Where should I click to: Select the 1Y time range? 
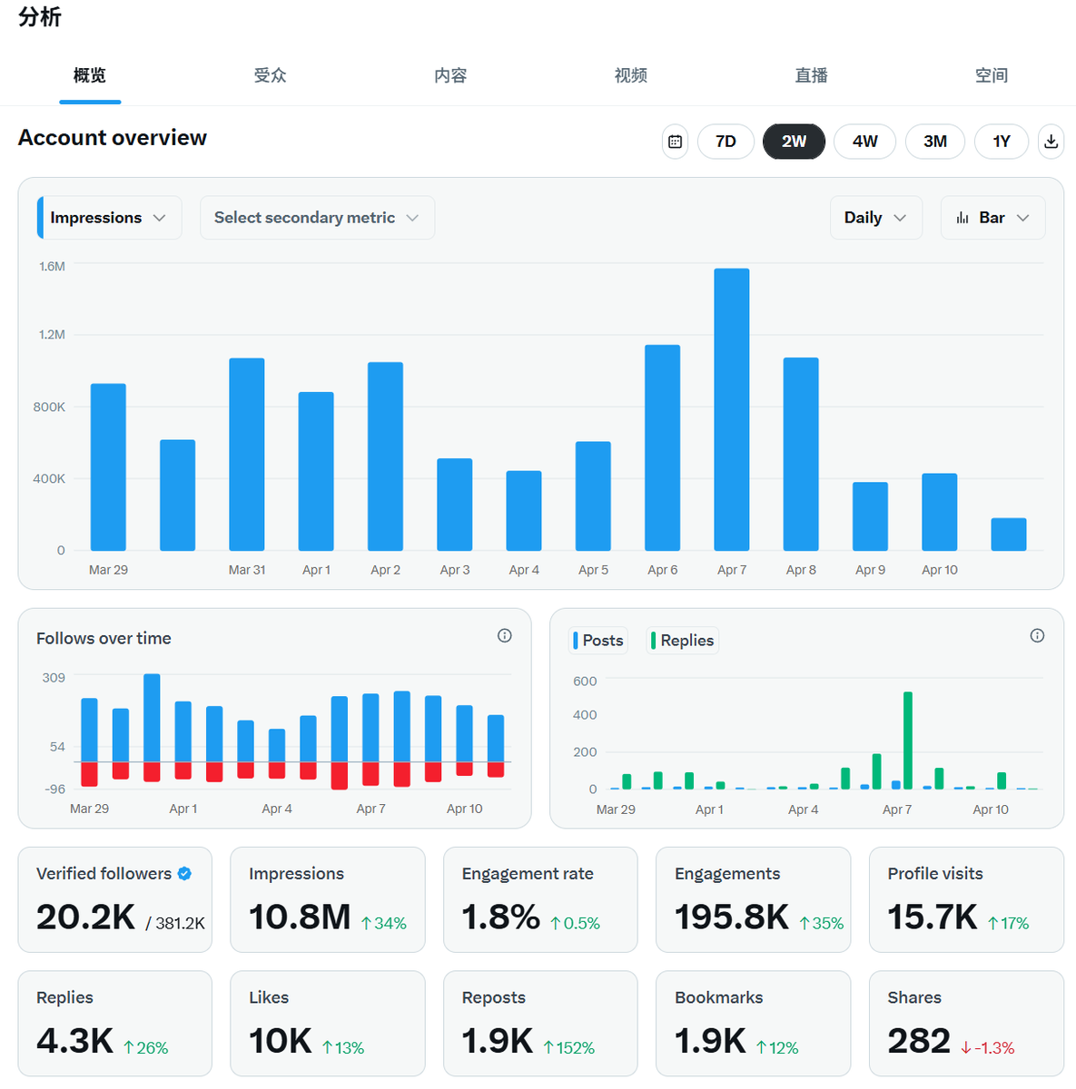click(x=1001, y=142)
